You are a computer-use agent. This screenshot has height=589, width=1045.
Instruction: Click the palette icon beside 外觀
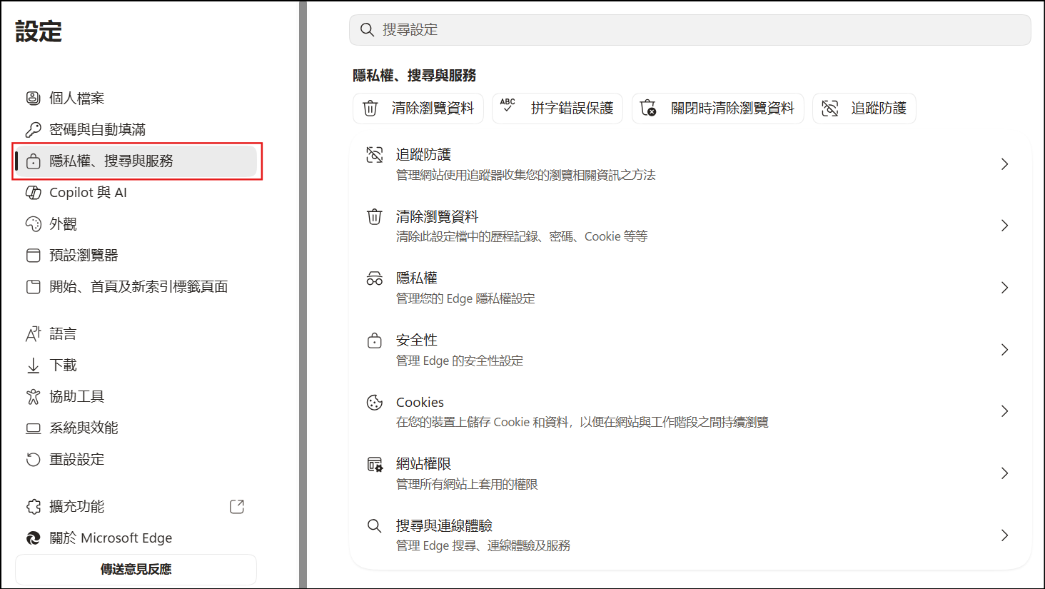click(33, 223)
